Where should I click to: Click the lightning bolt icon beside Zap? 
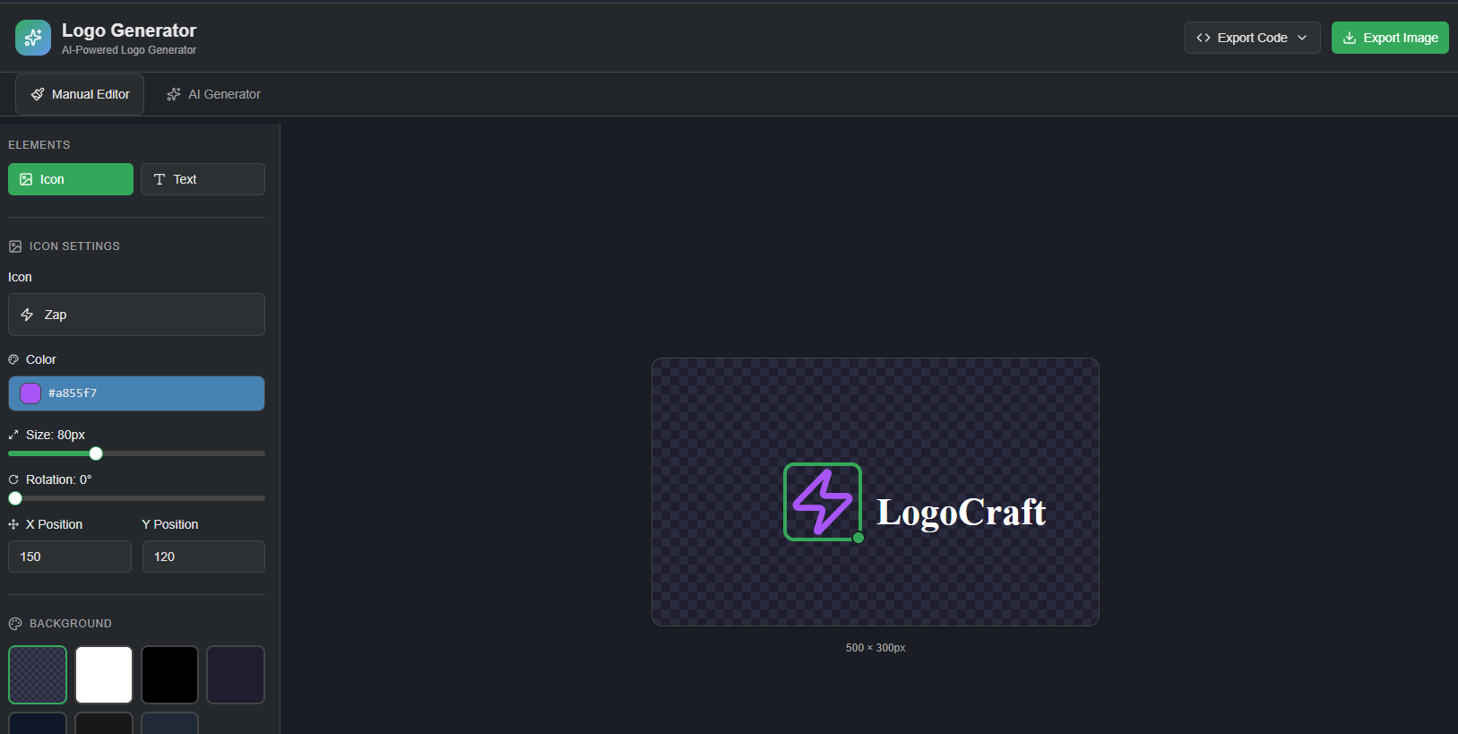(x=27, y=315)
